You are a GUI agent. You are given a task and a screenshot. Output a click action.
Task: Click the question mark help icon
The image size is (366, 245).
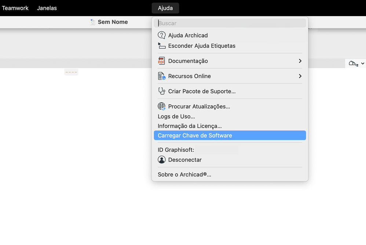pos(161,35)
